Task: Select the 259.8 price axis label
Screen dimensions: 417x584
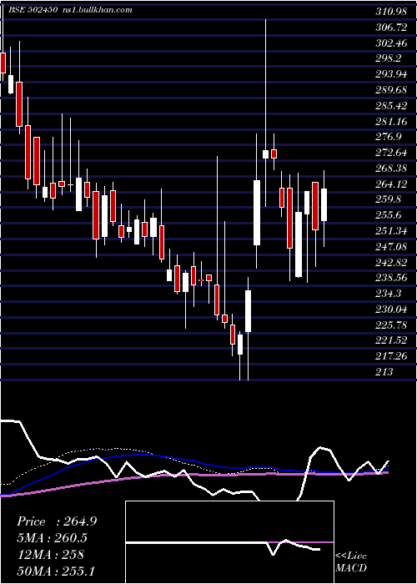Action: click(x=389, y=199)
